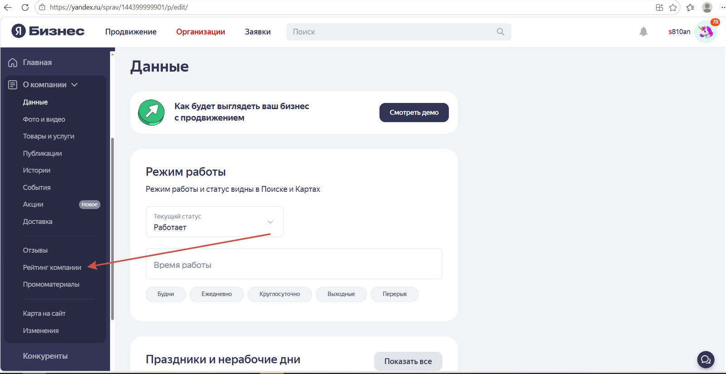Click the Главная home icon
This screenshot has width=726, height=374.
(x=13, y=63)
